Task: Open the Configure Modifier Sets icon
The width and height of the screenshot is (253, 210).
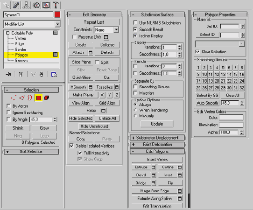Action: (x=54, y=75)
